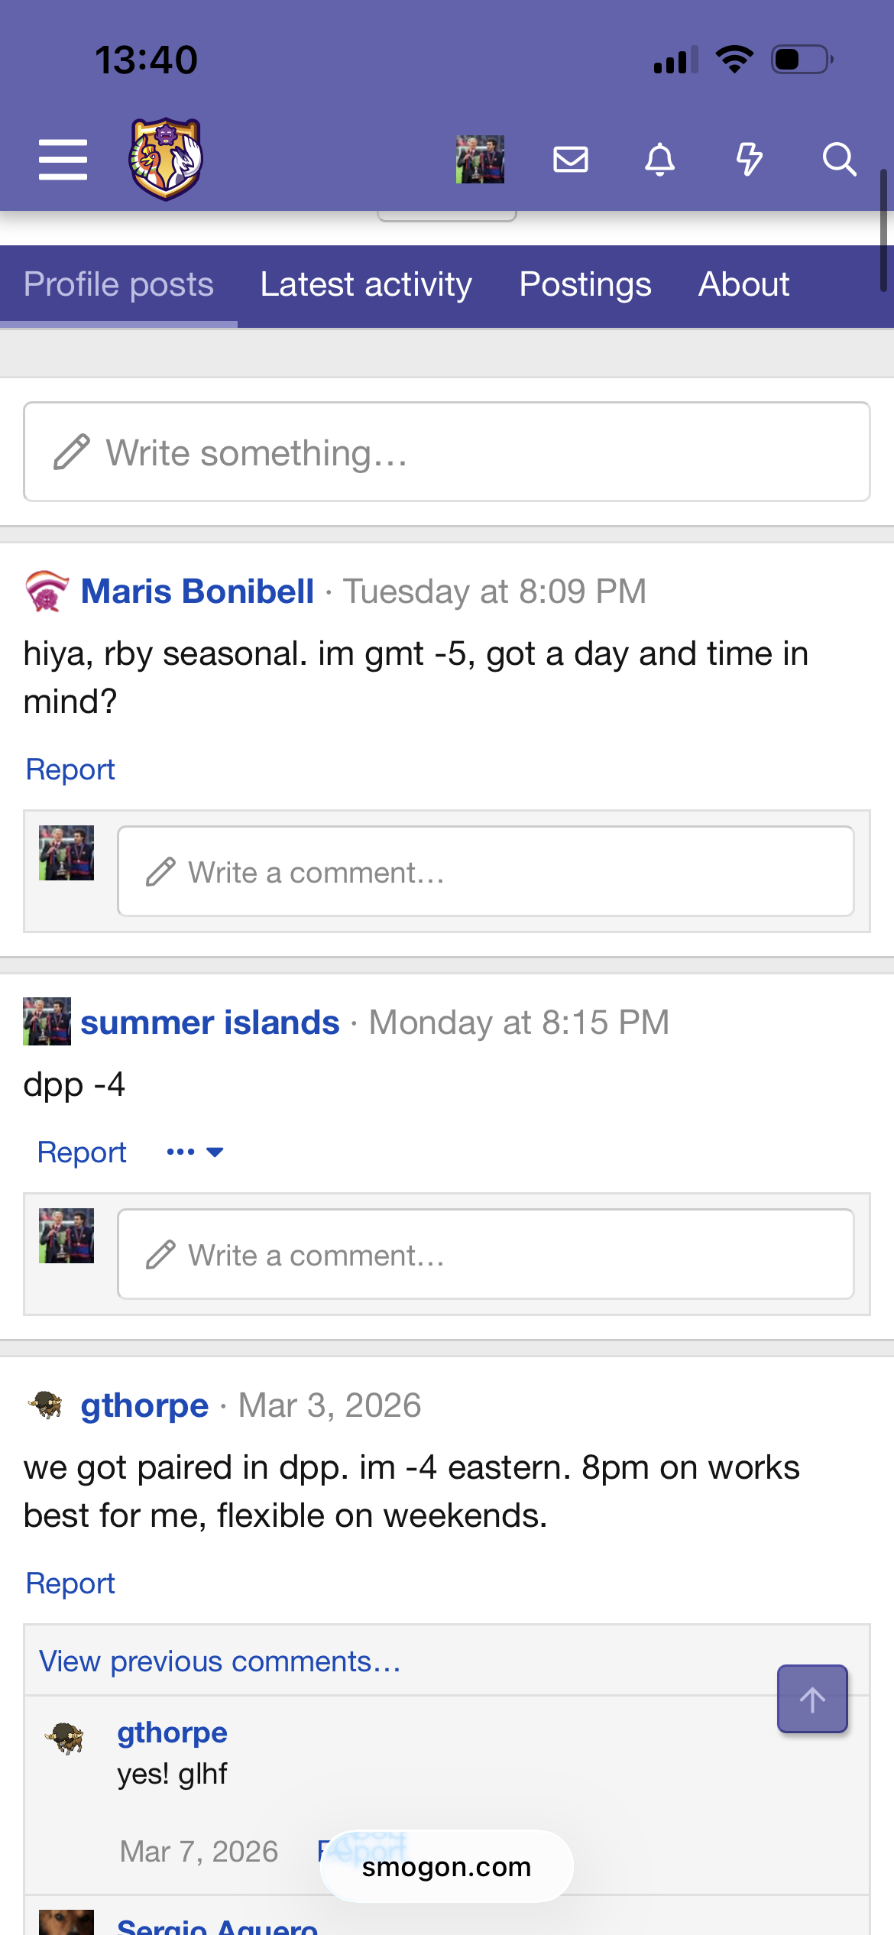
Task: Tap summer islands post avatar thumbnail
Action: [47, 1022]
